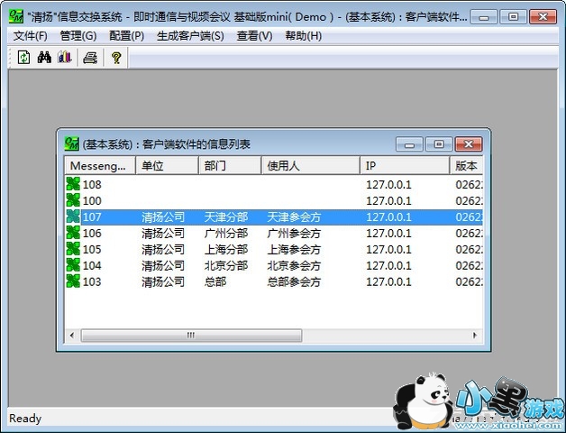Screen dimensions: 566x433
Task: Click 清扬公司 unit cell in row 103
Action: coord(163,281)
